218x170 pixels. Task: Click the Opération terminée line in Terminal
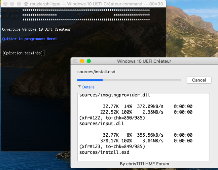click(22, 53)
